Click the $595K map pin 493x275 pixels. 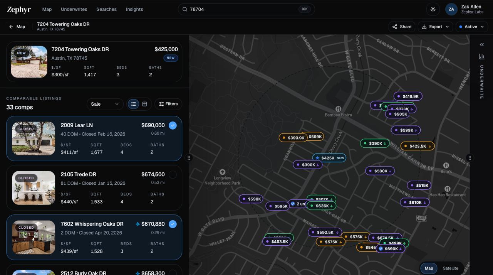click(278, 206)
